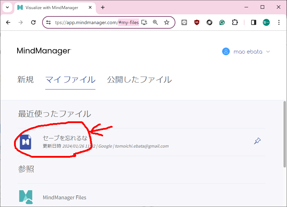
Task: Open the uBlock Origin extension
Action: pos(197,22)
